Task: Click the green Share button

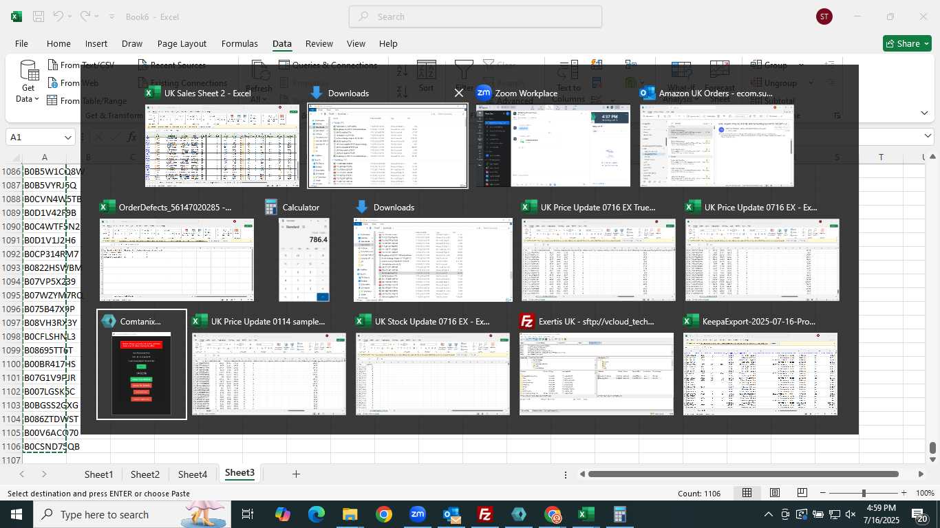Action: (x=907, y=43)
